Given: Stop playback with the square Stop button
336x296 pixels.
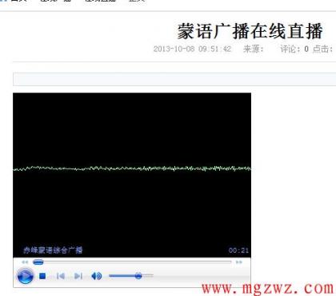Looking at the screenshot, I should click(x=42, y=276).
